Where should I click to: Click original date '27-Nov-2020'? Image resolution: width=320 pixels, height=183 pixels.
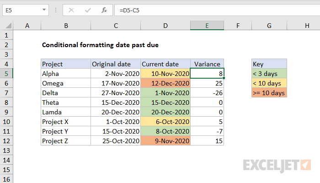(116, 93)
